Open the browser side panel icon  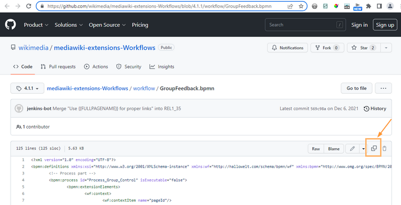pyautogui.click(x=379, y=6)
